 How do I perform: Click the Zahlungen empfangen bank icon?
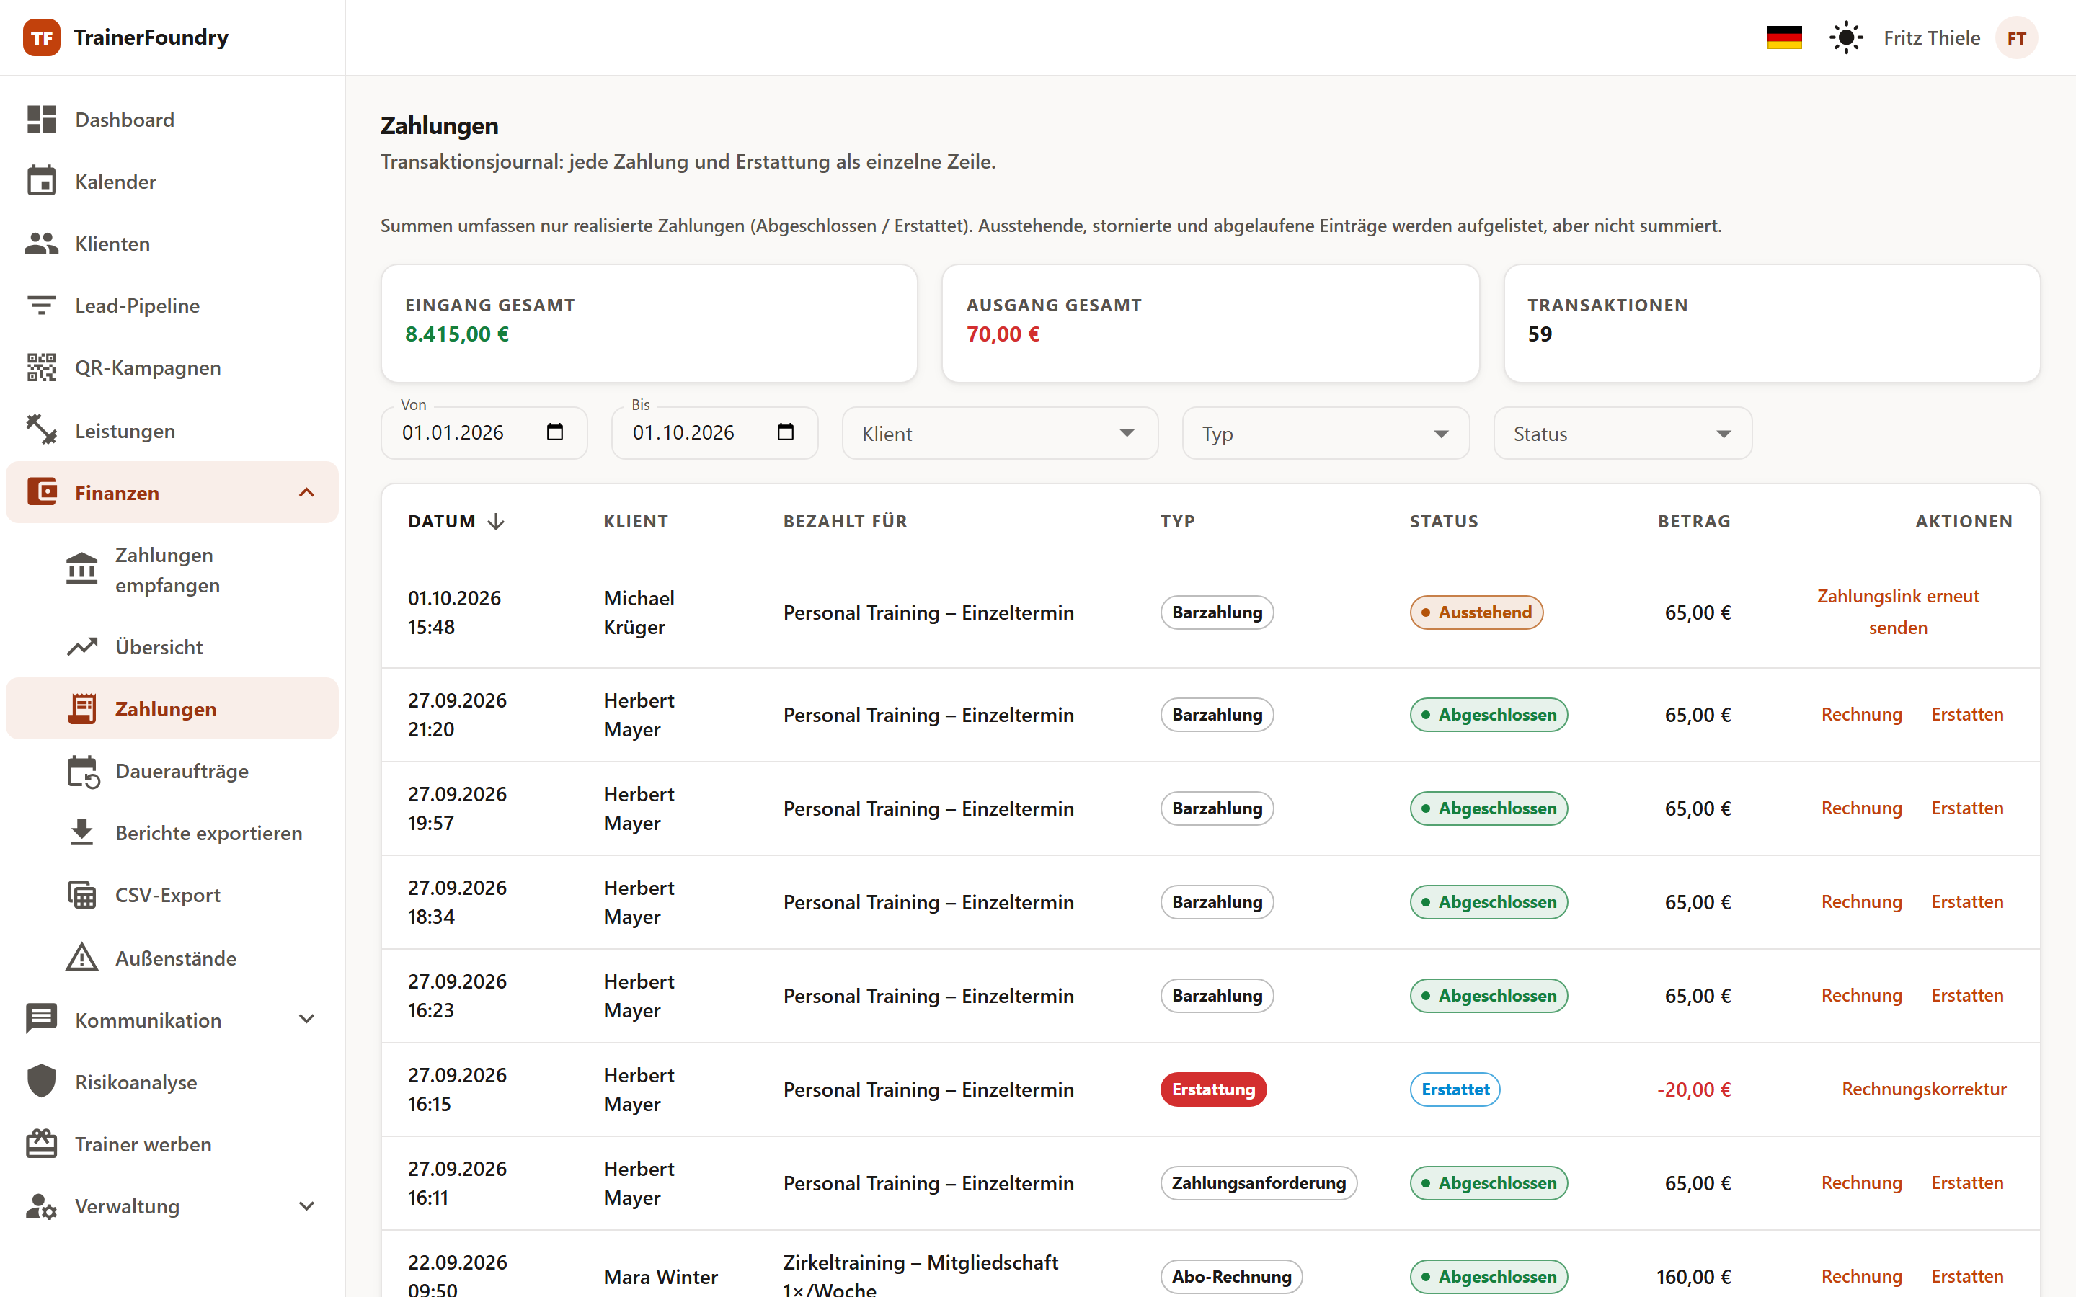click(82, 569)
